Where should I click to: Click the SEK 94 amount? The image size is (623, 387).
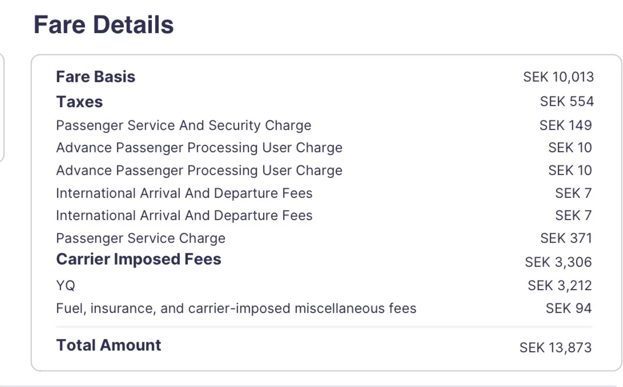coord(568,309)
